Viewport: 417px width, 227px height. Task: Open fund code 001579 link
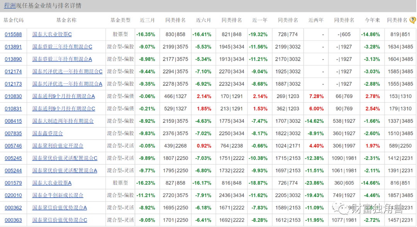tap(13, 183)
